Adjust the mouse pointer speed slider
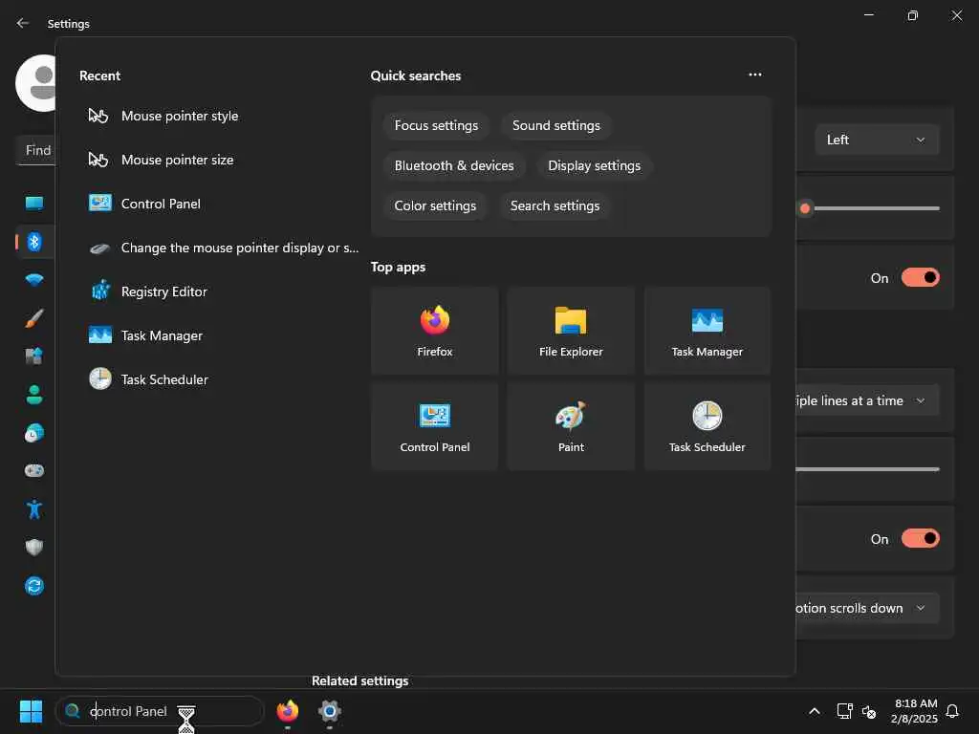The height and width of the screenshot is (734, 979). point(868,208)
